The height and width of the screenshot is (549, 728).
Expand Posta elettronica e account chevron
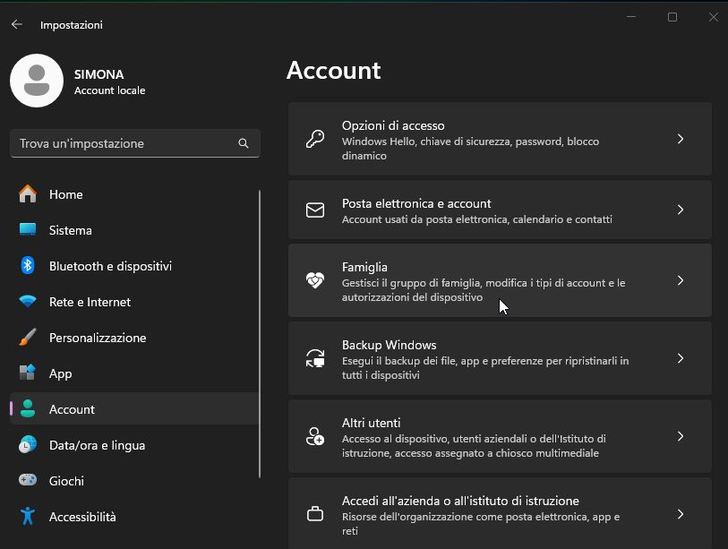(x=681, y=210)
